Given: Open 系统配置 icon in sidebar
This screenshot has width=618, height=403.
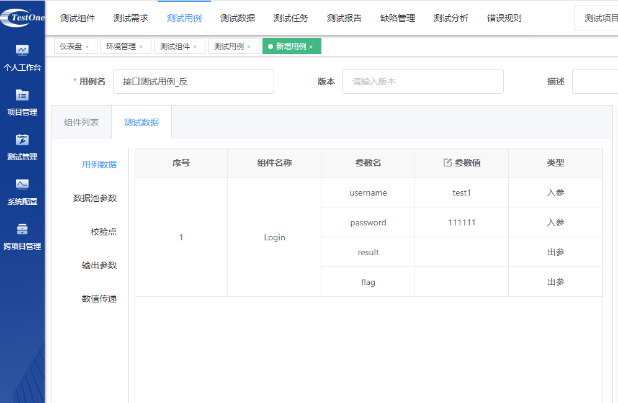Looking at the screenshot, I should (x=22, y=184).
